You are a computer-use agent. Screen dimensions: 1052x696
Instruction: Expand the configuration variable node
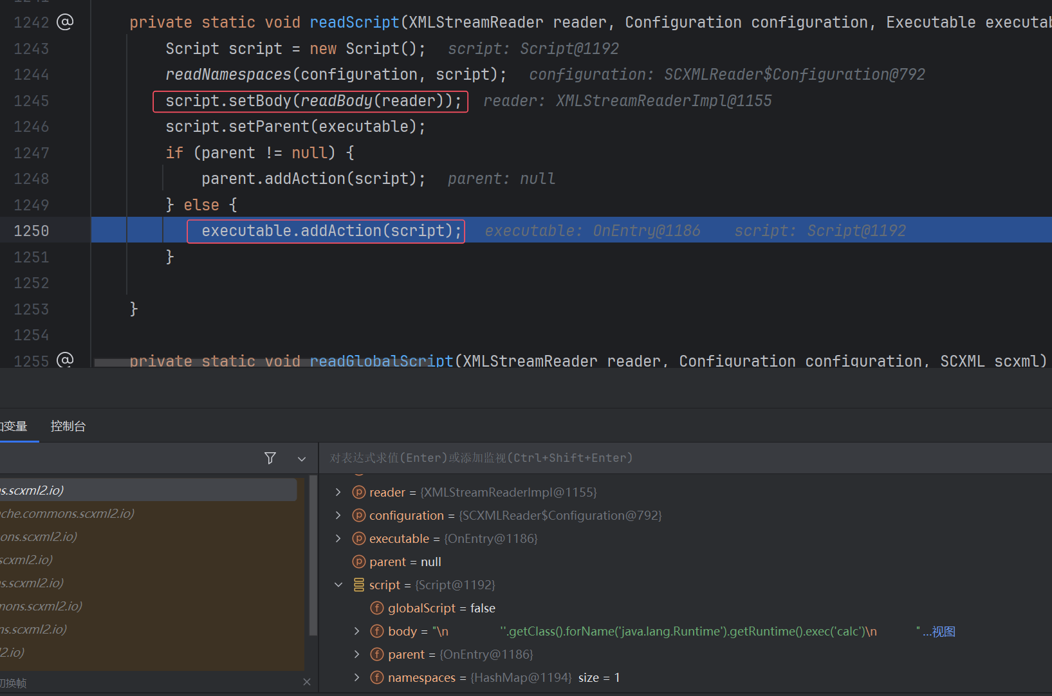(x=338, y=515)
